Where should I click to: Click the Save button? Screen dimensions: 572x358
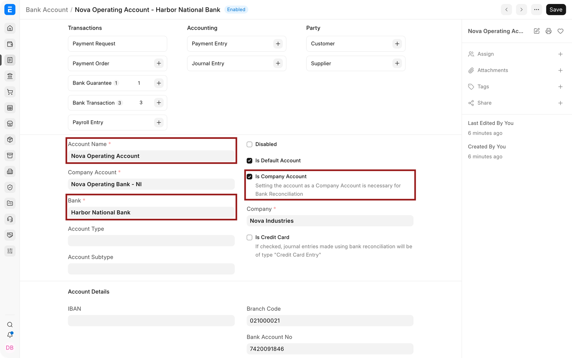coord(556,10)
